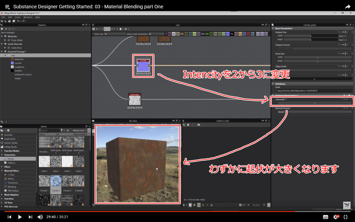The image size is (355, 222).
Task: Collapse Metal.sbs package in Explorer
Action: pyautogui.click(x=2, y=36)
